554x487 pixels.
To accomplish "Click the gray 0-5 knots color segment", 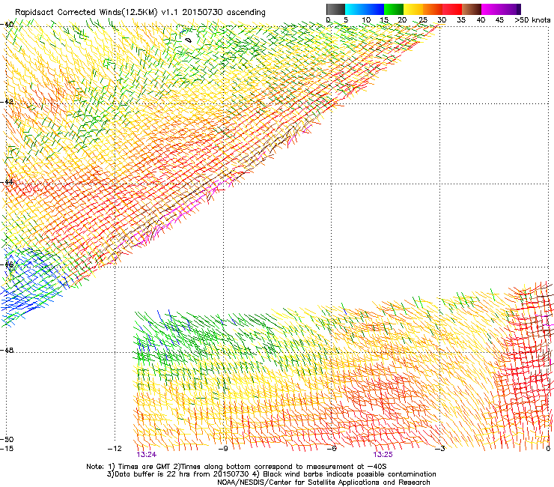I will point(335,9).
